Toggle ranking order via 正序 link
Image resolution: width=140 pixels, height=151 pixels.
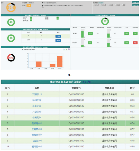[x=87, y=82]
